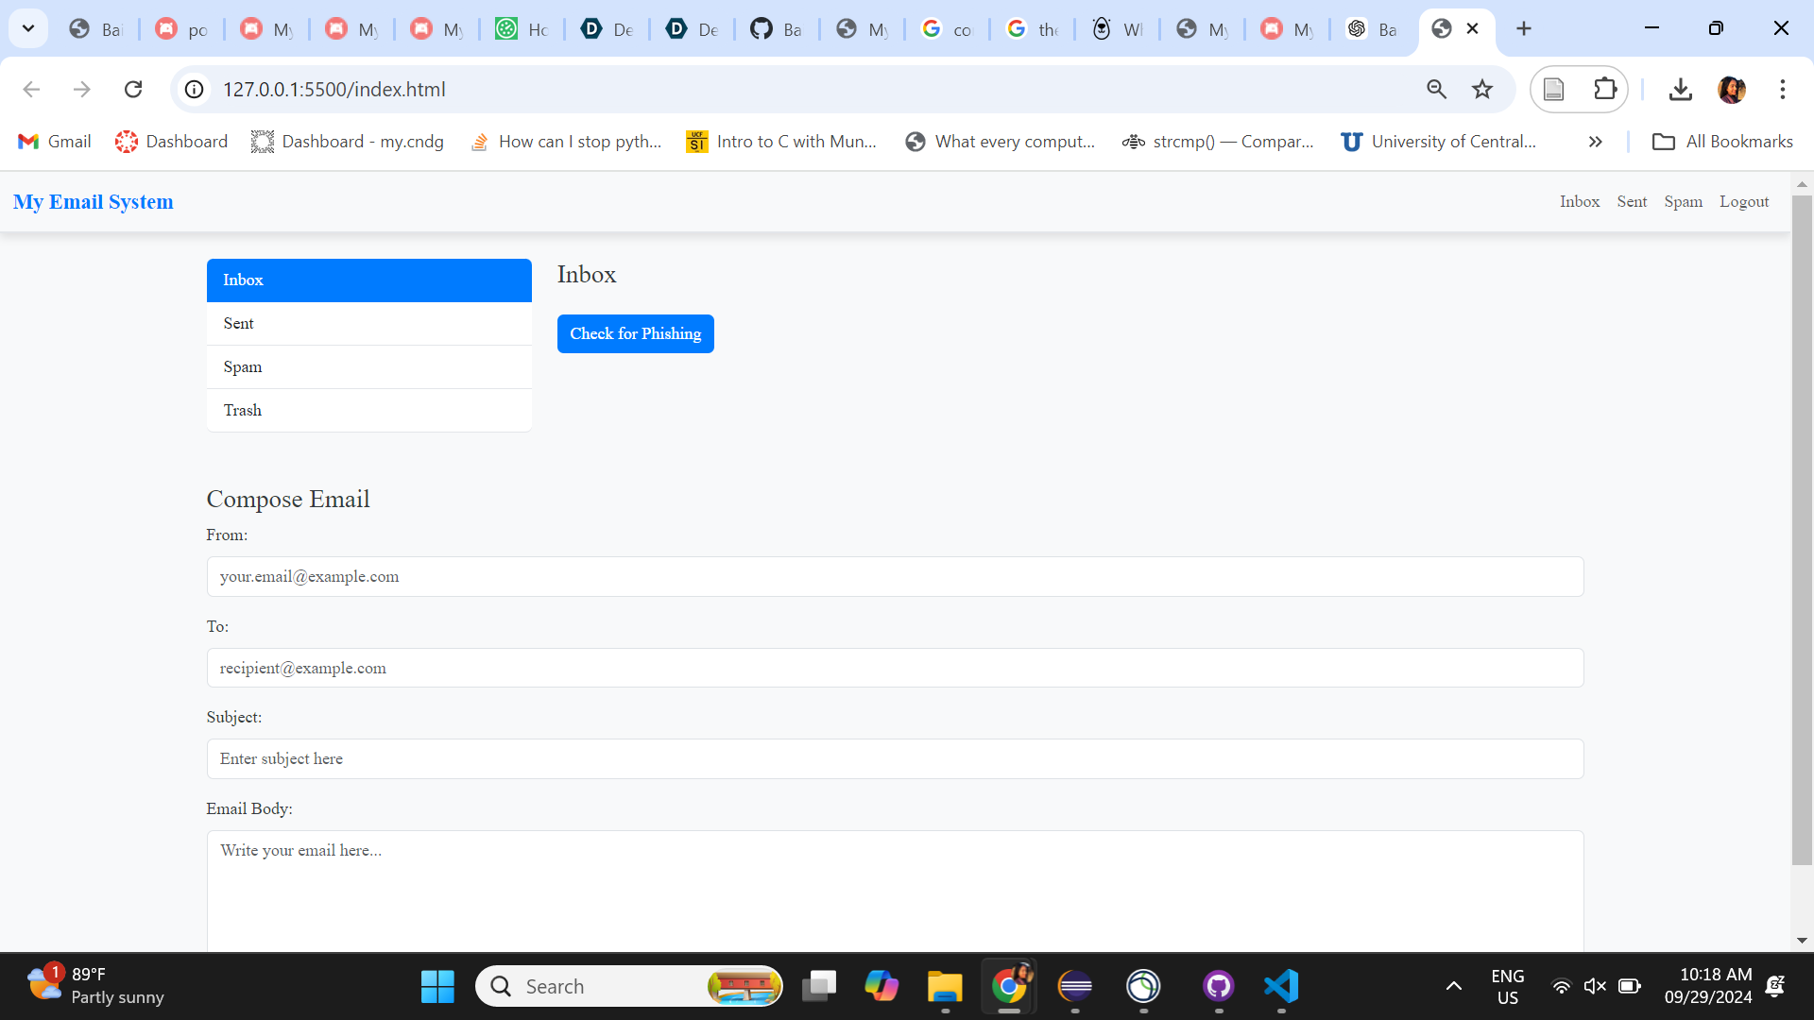Open Visual Studio Code from the taskbar
This screenshot has height=1020, width=1814.
tap(1281, 986)
